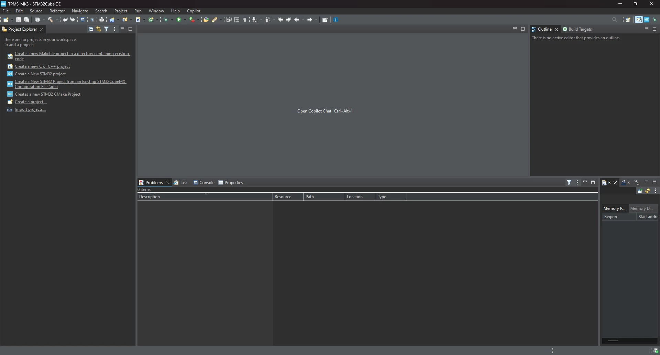The image size is (660, 355).
Task: Click the new C source folder icon
Action: point(125,20)
